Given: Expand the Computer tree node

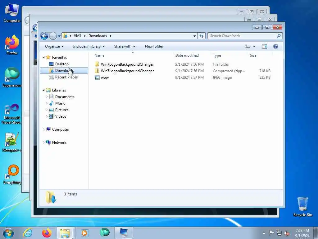Looking at the screenshot, I should (43, 129).
